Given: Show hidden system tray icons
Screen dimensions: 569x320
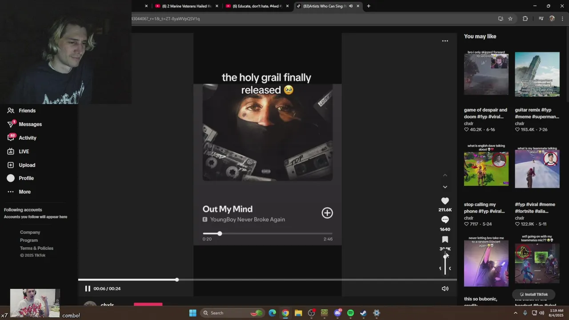Looking at the screenshot, I should pyautogui.click(x=516, y=313).
